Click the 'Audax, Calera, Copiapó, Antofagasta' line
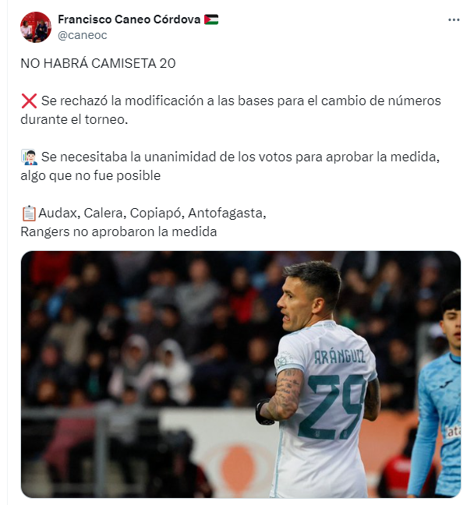The width and height of the screenshot is (474, 505). click(152, 214)
